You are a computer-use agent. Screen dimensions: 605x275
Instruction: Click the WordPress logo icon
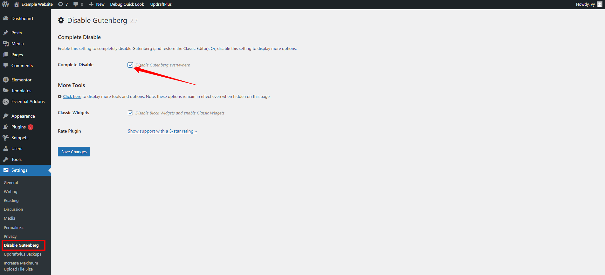[x=5, y=4]
